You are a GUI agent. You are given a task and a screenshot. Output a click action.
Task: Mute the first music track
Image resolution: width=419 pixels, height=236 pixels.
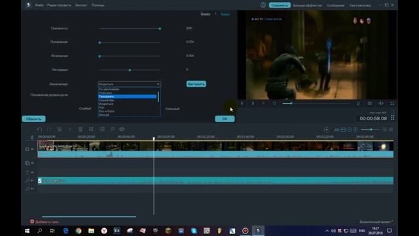[32, 181]
